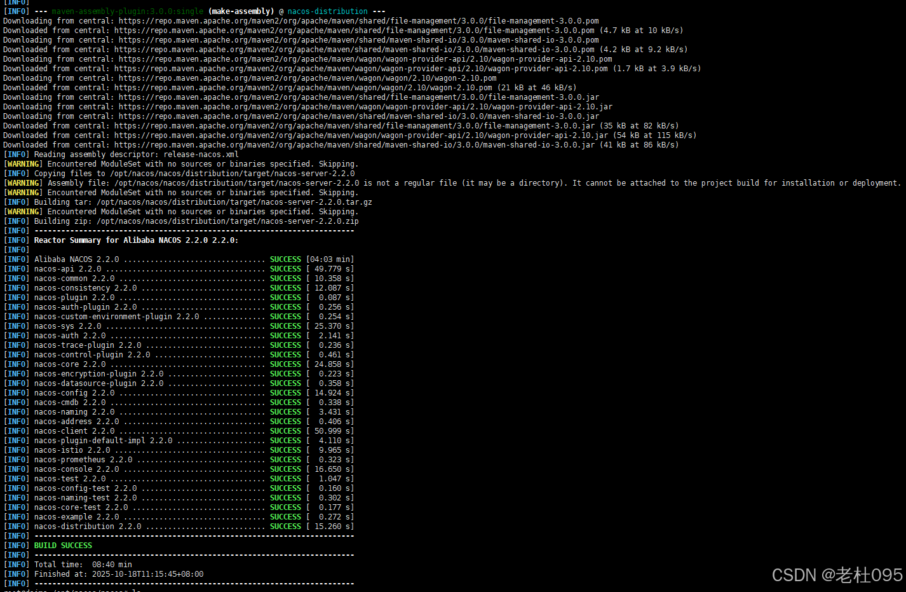The width and height of the screenshot is (906, 592).
Task: Click the '04:03 min' build duration
Action: (x=330, y=259)
